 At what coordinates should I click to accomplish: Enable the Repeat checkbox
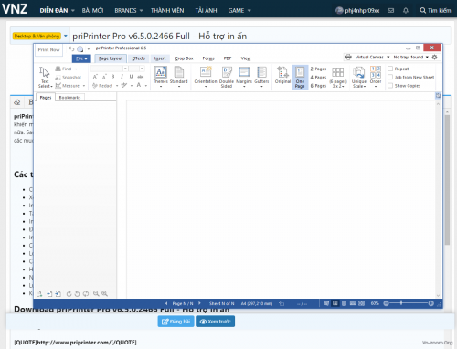390,69
